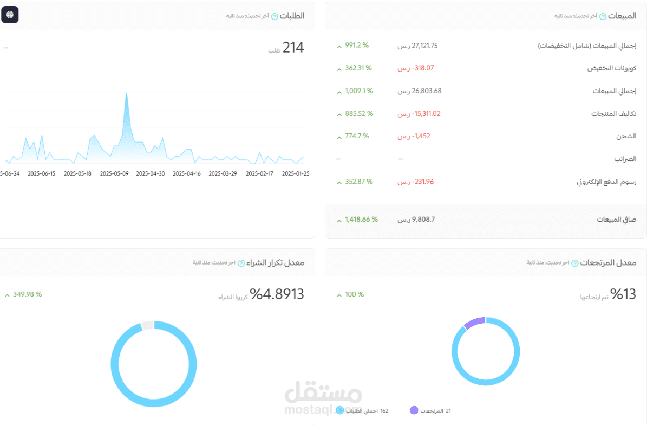Image resolution: width=647 pixels, height=425 pixels.
Task: Select معدل تكرار الشراء panel title
Action: click(x=275, y=263)
